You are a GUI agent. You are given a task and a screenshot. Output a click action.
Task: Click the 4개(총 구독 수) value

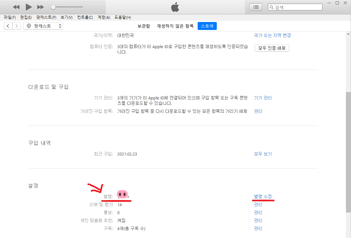(131, 228)
